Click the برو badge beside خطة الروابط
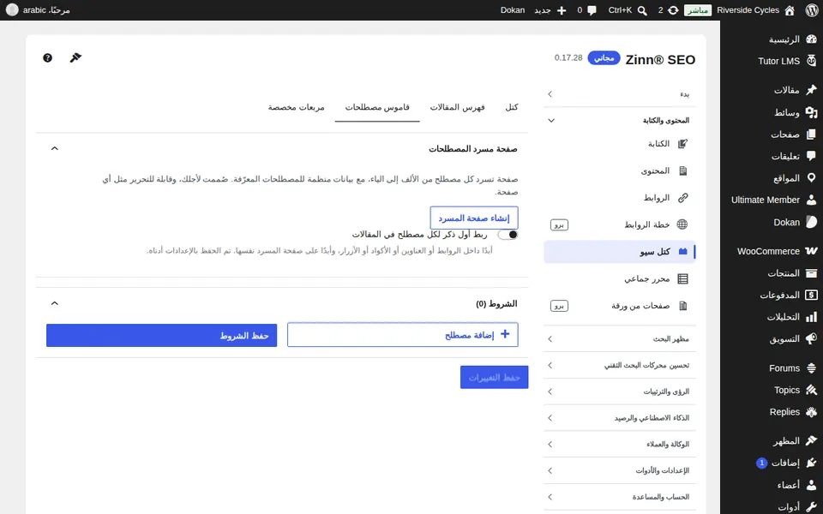This screenshot has width=823, height=514. click(560, 225)
